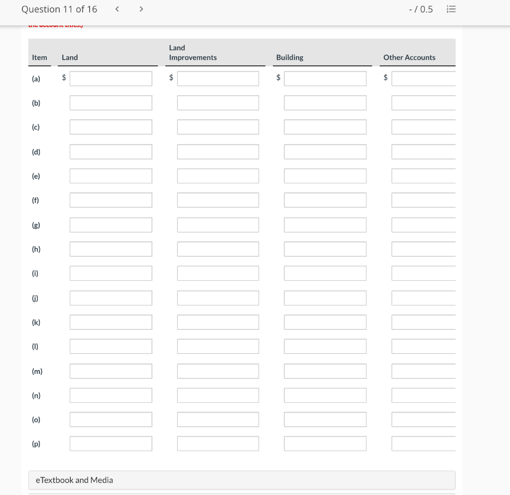Screen dimensions: 510x495
Task: Click the Building field for item (k)
Action: click(x=325, y=322)
